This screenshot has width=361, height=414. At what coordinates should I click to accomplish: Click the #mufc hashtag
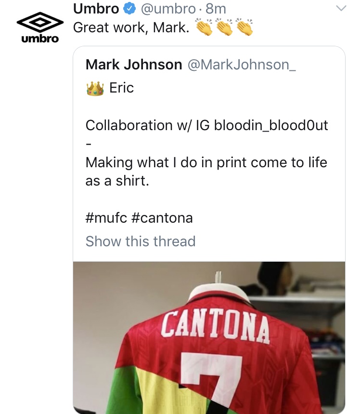(106, 218)
